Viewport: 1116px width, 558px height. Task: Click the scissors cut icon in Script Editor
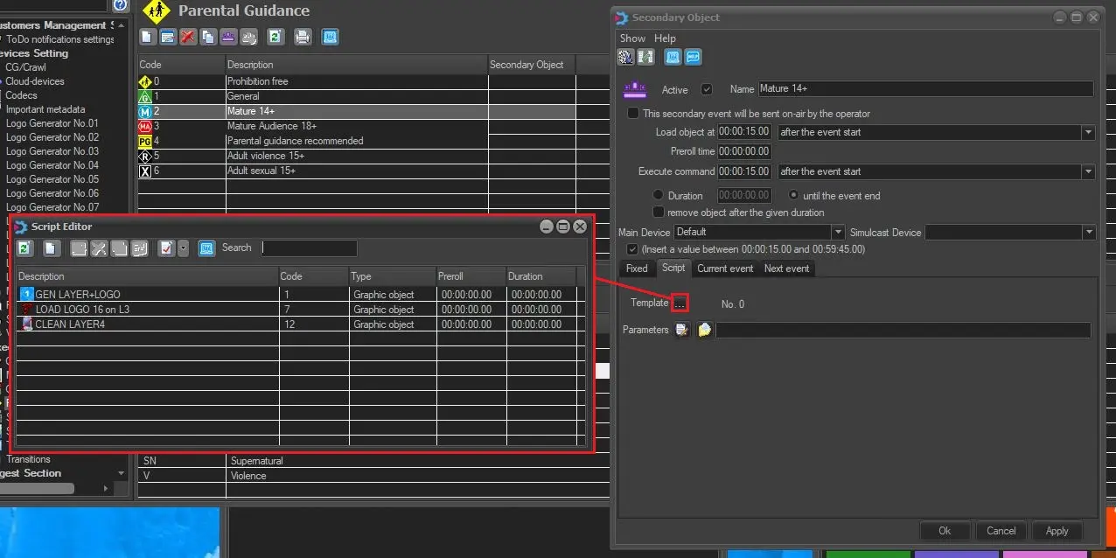click(99, 248)
